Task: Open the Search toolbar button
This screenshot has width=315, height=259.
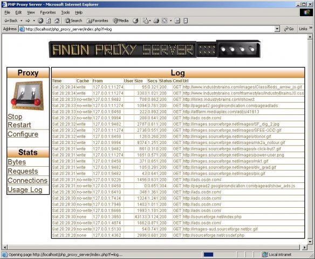Action: 73,21
